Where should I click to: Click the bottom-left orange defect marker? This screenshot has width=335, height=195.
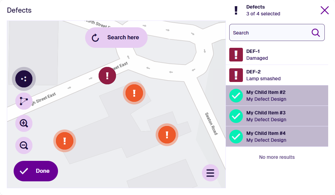[x=64, y=140]
